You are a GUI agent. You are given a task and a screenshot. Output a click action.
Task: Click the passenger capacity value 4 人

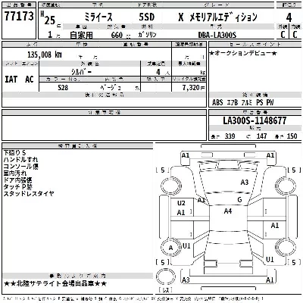[162, 72]
